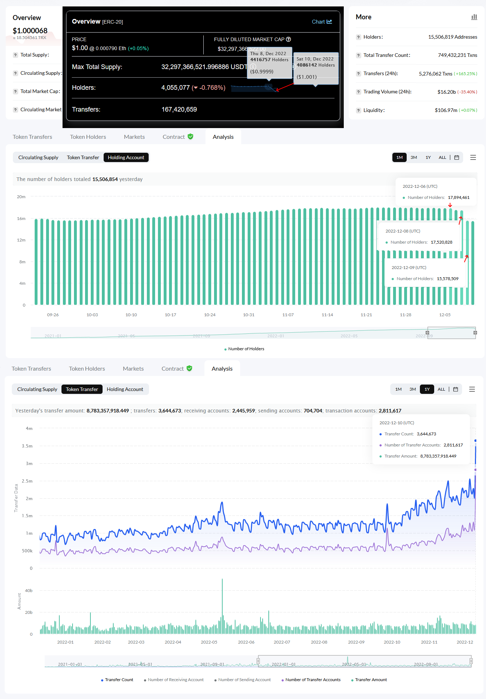Open the hamburger menu on the transfer chart

click(x=472, y=389)
